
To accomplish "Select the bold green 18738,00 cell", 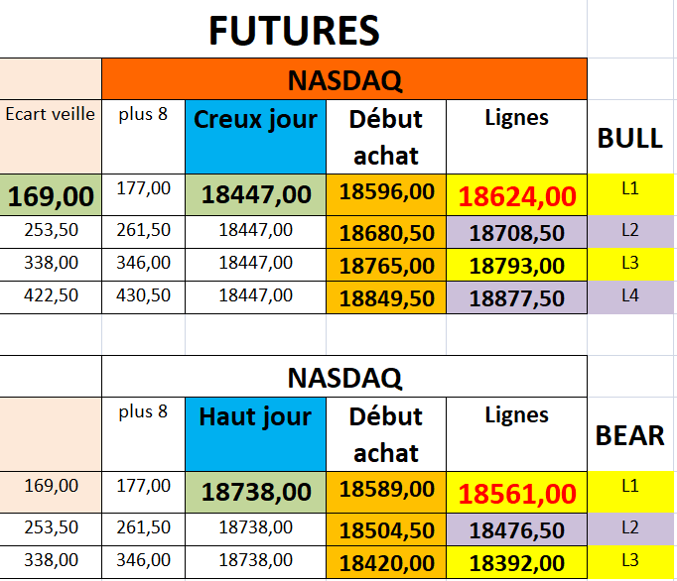I will (x=255, y=492).
